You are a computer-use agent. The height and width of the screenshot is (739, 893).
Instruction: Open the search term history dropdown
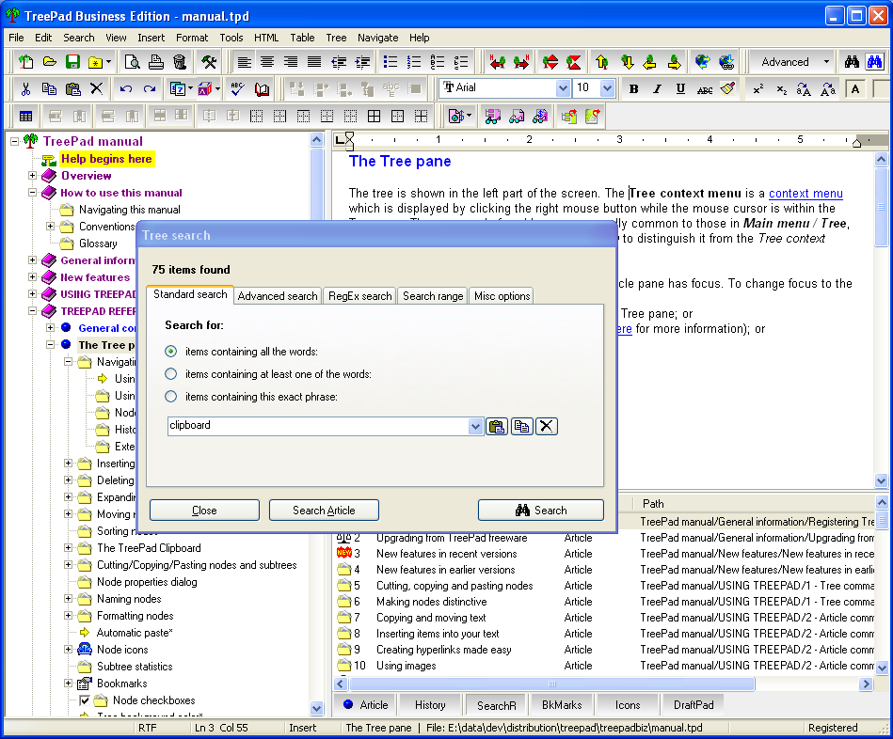click(x=475, y=426)
